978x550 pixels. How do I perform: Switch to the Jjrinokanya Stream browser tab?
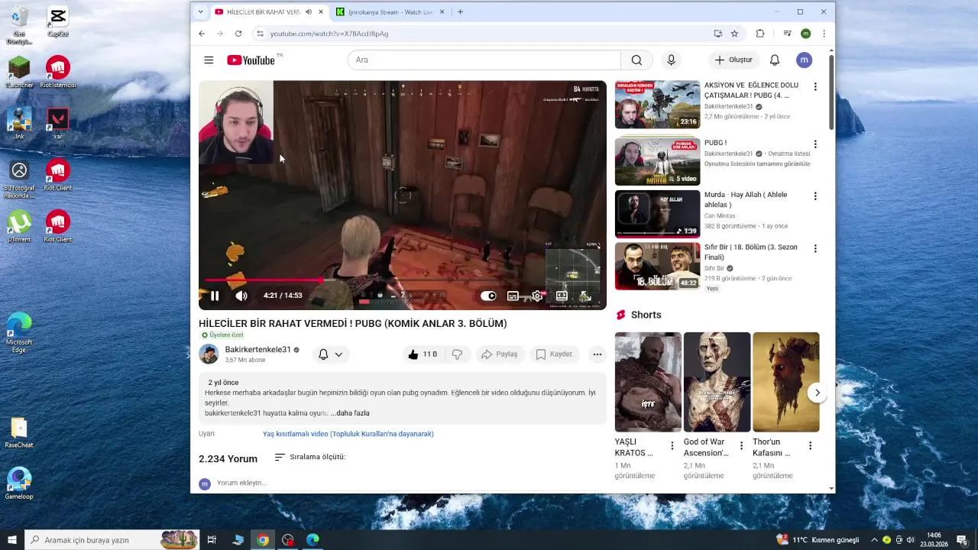point(391,12)
